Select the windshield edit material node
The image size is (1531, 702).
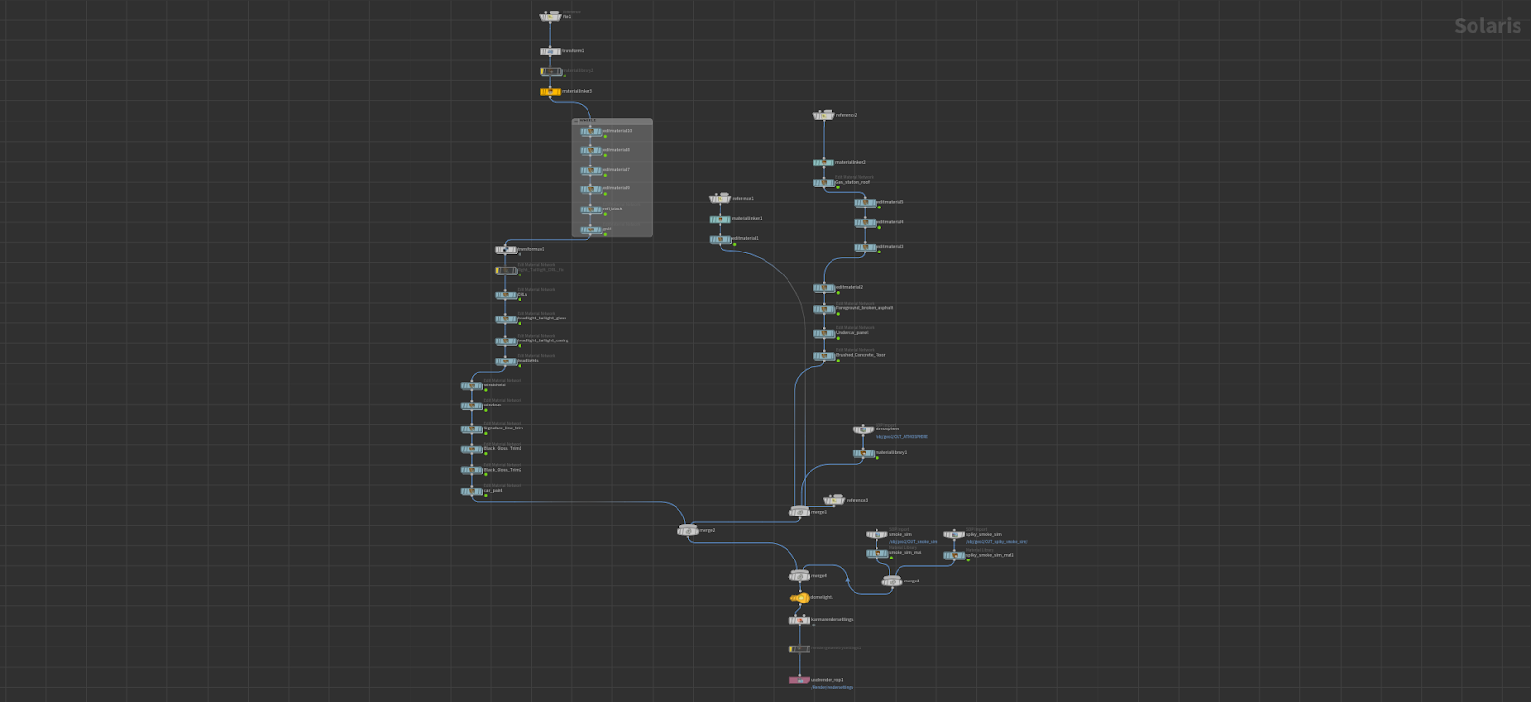point(472,386)
